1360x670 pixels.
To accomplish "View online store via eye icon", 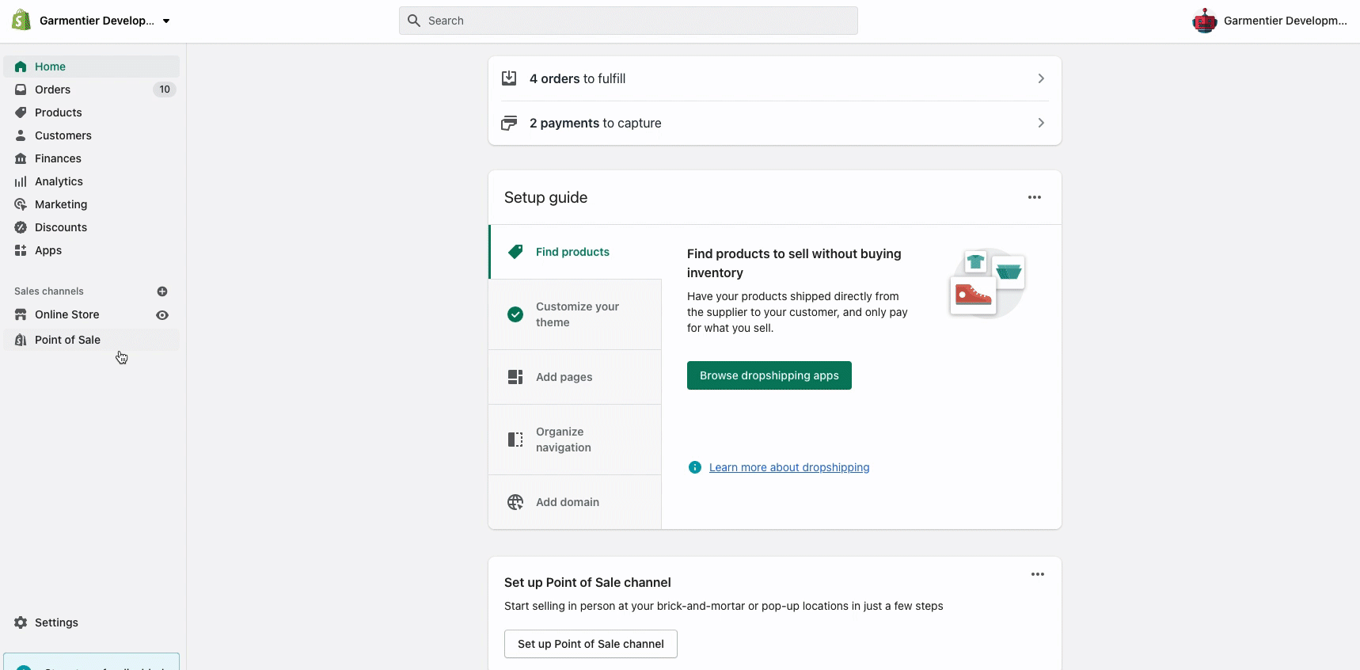I will tap(162, 315).
